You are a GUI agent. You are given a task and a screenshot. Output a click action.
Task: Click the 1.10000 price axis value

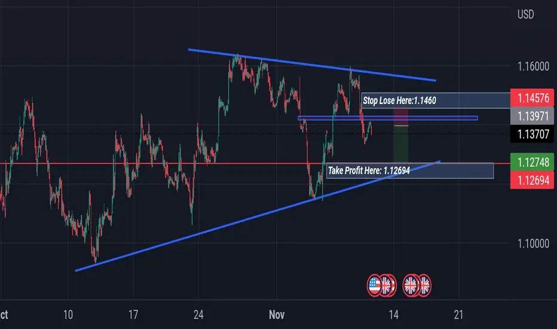point(533,243)
